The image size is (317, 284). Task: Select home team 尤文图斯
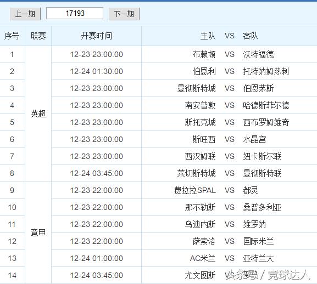[x=200, y=275]
